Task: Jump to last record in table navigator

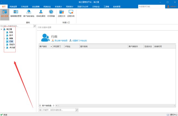Action: (x=56, y=106)
